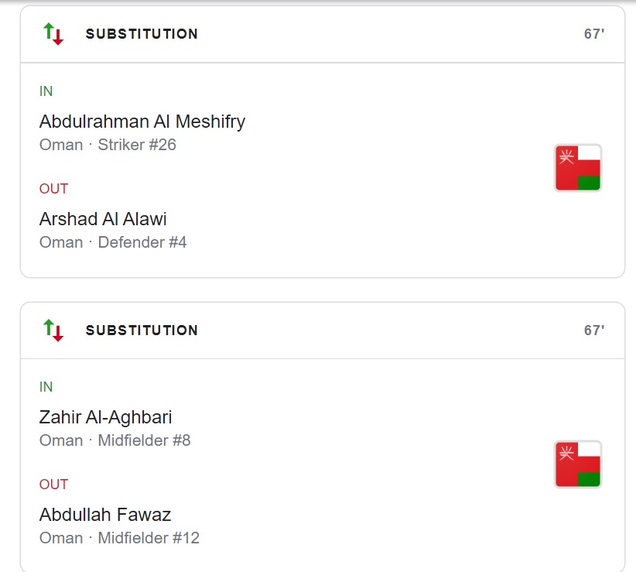Click the green IN label above Zahir Al-Aghbari

point(46,387)
